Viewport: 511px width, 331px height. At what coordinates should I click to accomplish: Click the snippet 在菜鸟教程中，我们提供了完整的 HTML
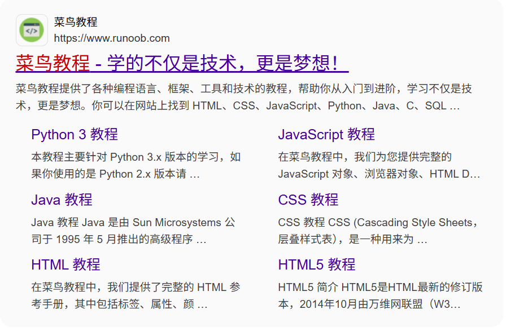136,295
